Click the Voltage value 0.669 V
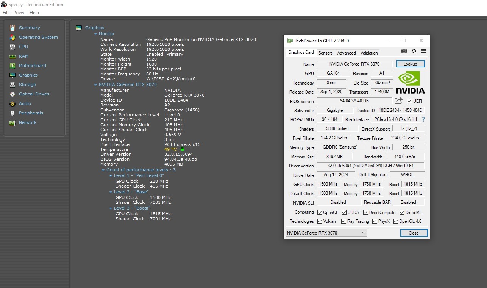This screenshot has height=288, width=487. point(173,135)
